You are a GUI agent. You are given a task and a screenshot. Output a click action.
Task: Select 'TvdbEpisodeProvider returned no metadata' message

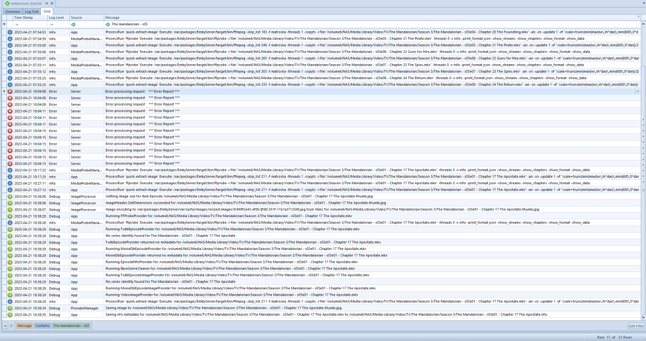tap(243, 242)
